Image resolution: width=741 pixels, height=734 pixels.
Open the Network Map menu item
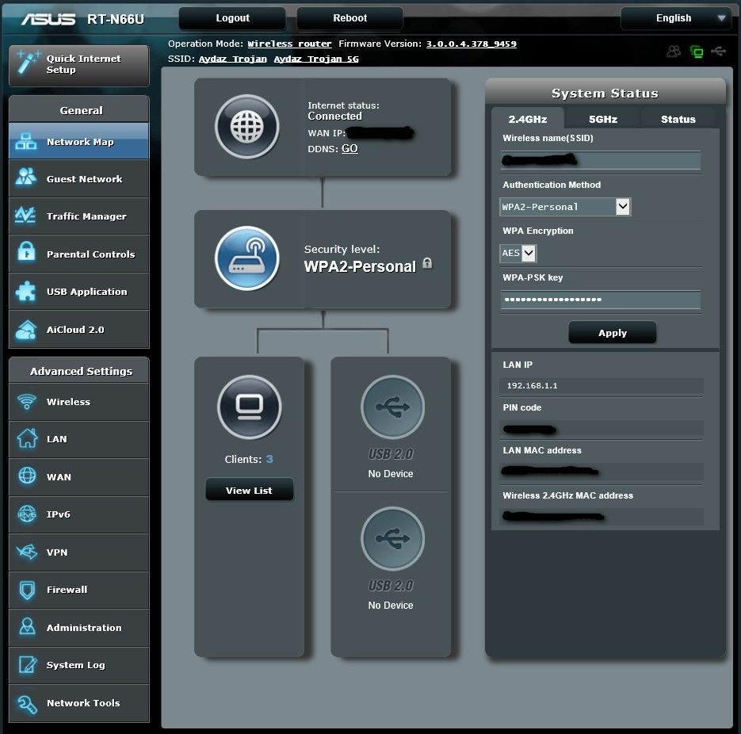(79, 141)
